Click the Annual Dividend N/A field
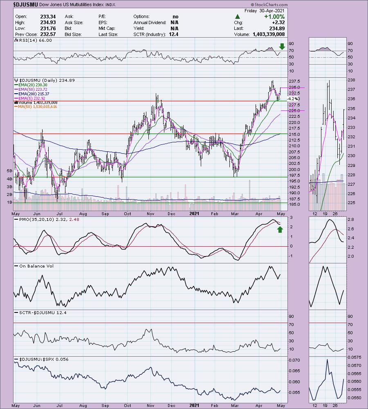 pyautogui.click(x=156, y=22)
